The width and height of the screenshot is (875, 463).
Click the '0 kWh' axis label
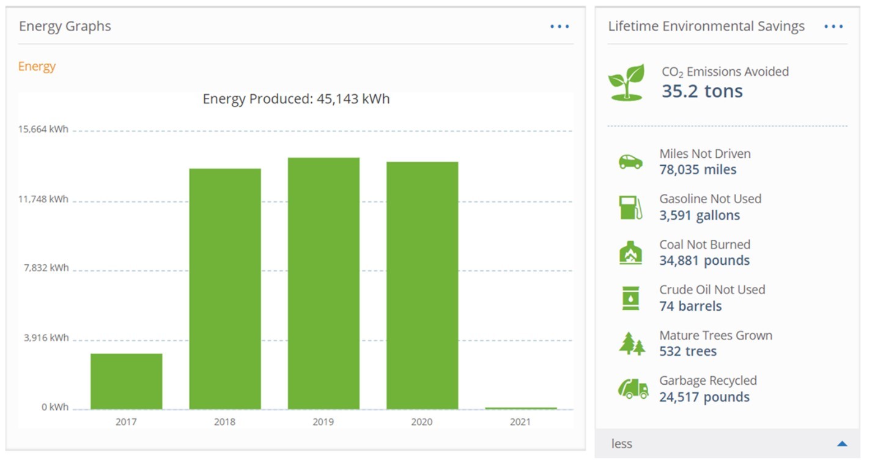click(x=55, y=407)
